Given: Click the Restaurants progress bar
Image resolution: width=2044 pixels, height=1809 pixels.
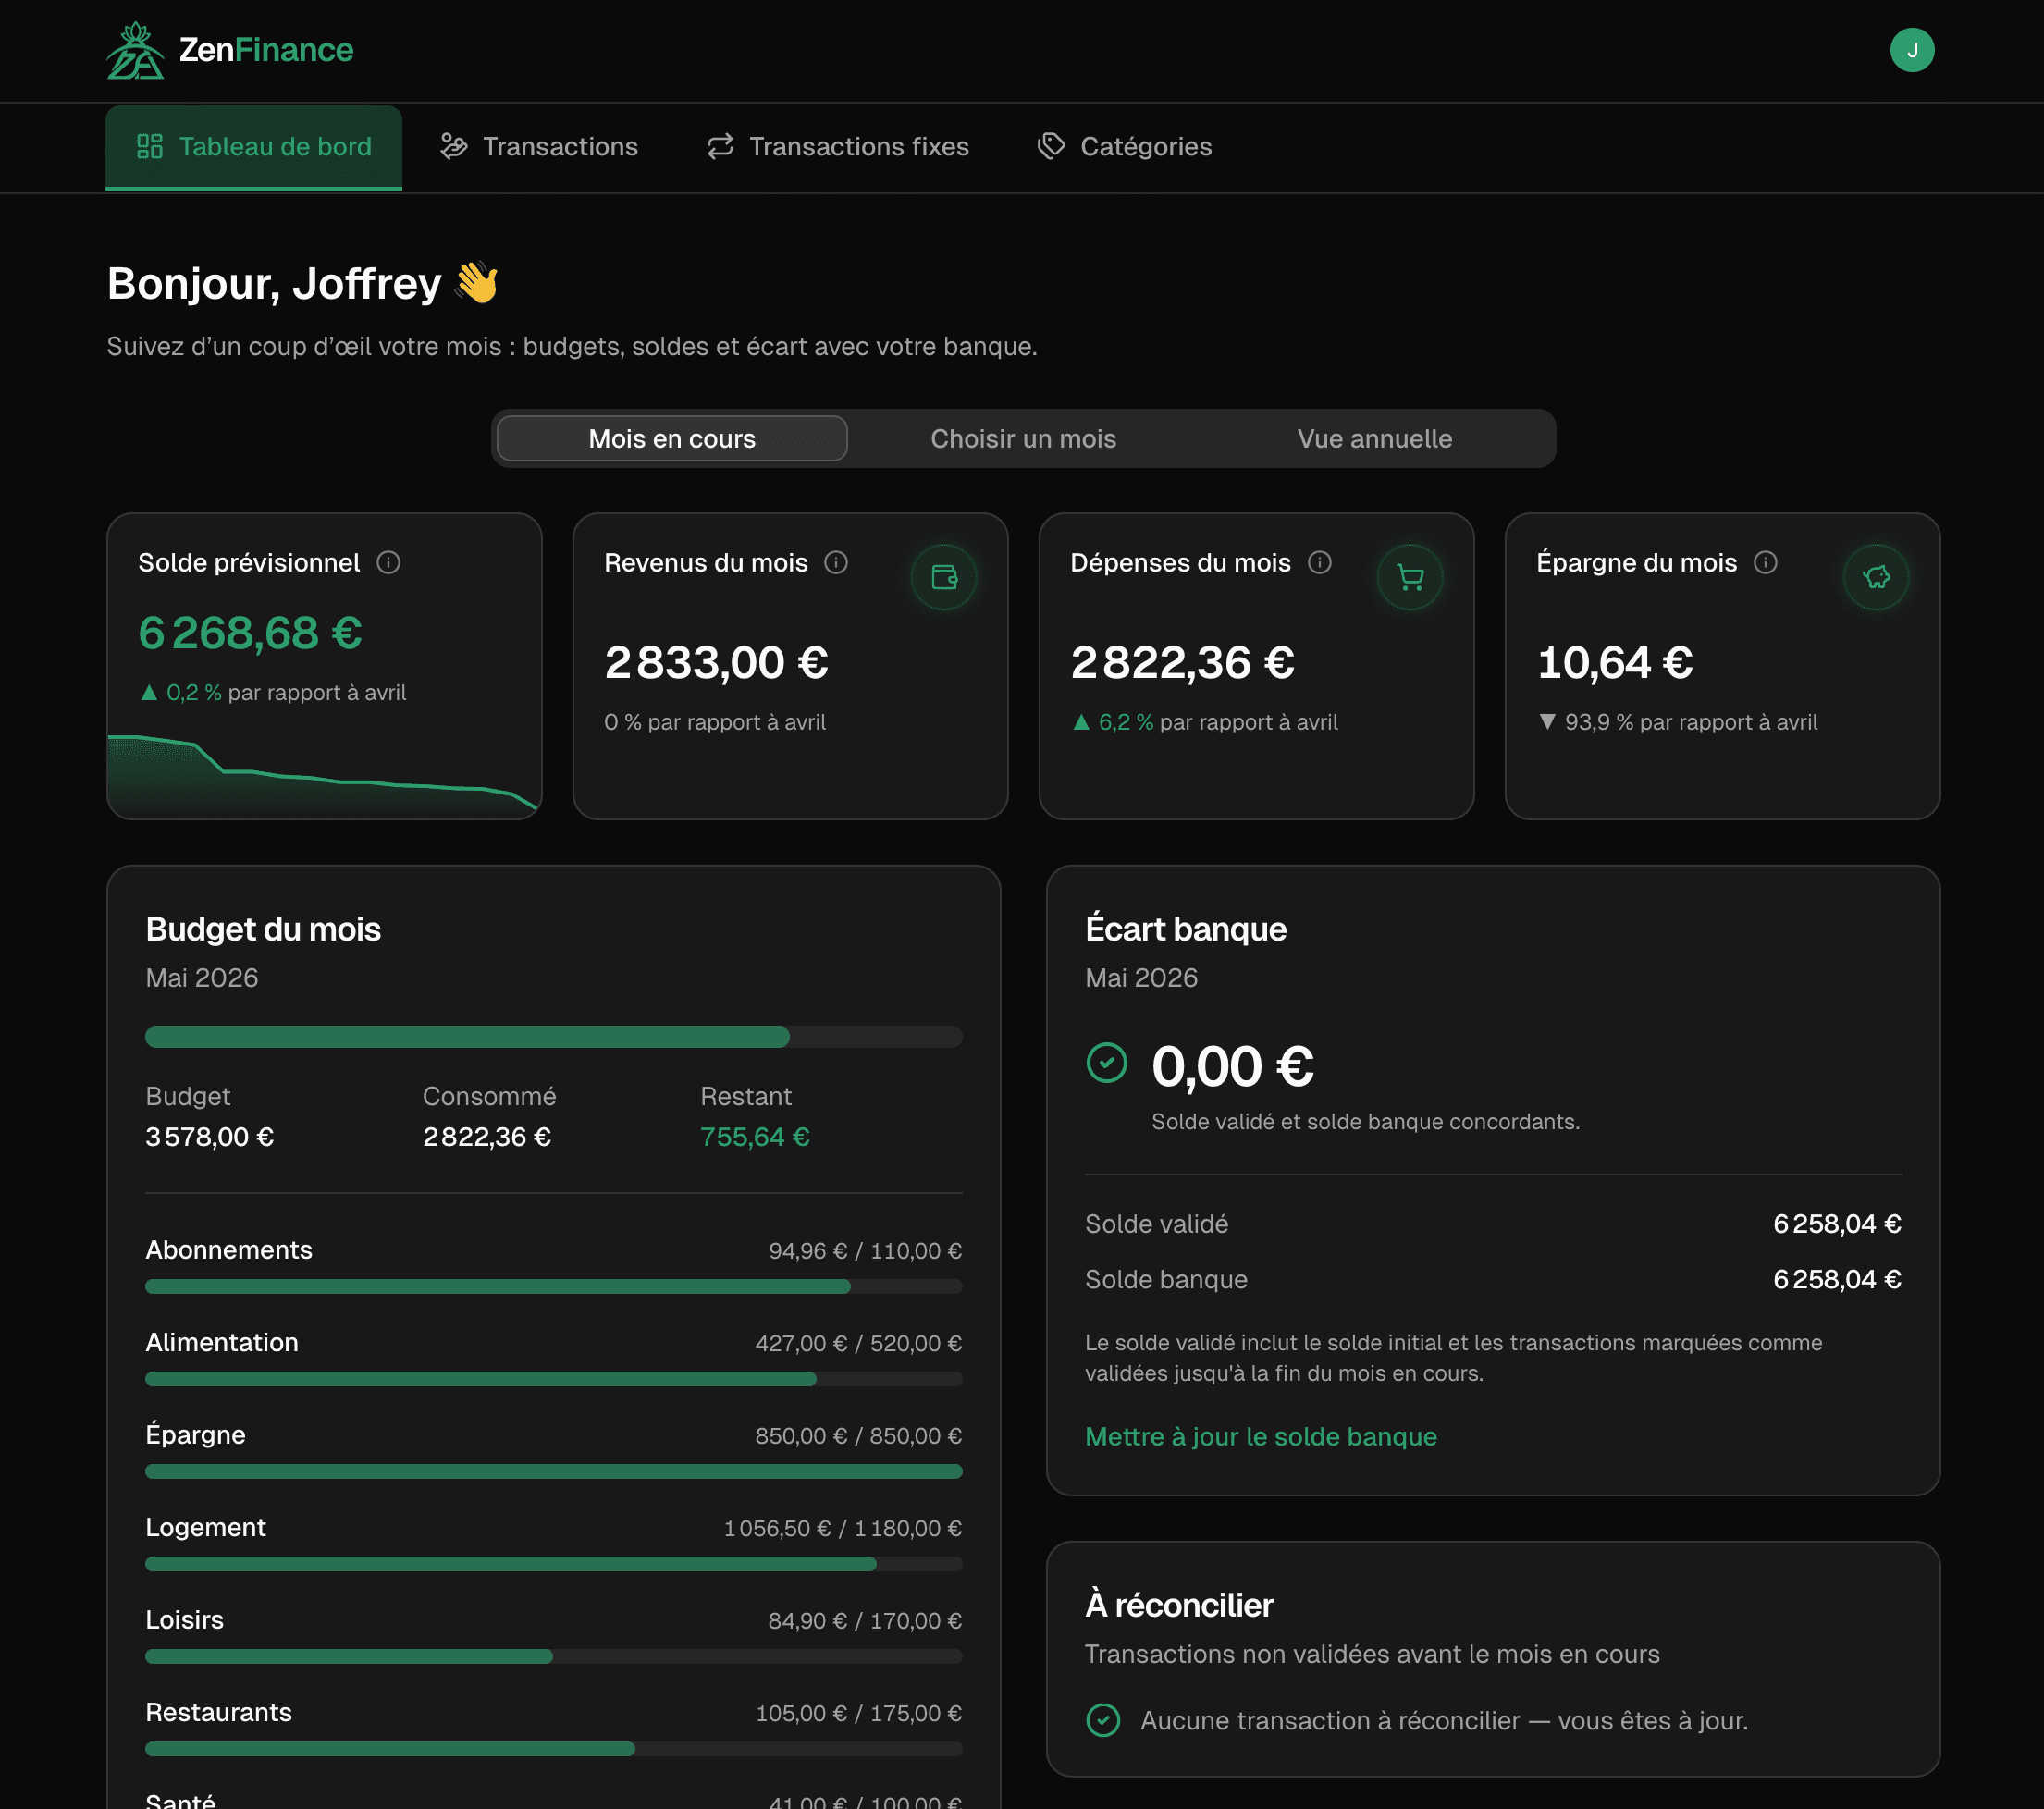Looking at the screenshot, I should click(x=554, y=1748).
